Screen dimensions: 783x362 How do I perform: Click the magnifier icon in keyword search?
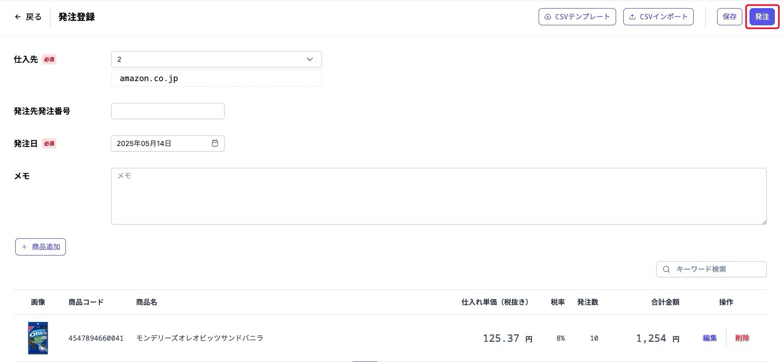tap(666, 269)
